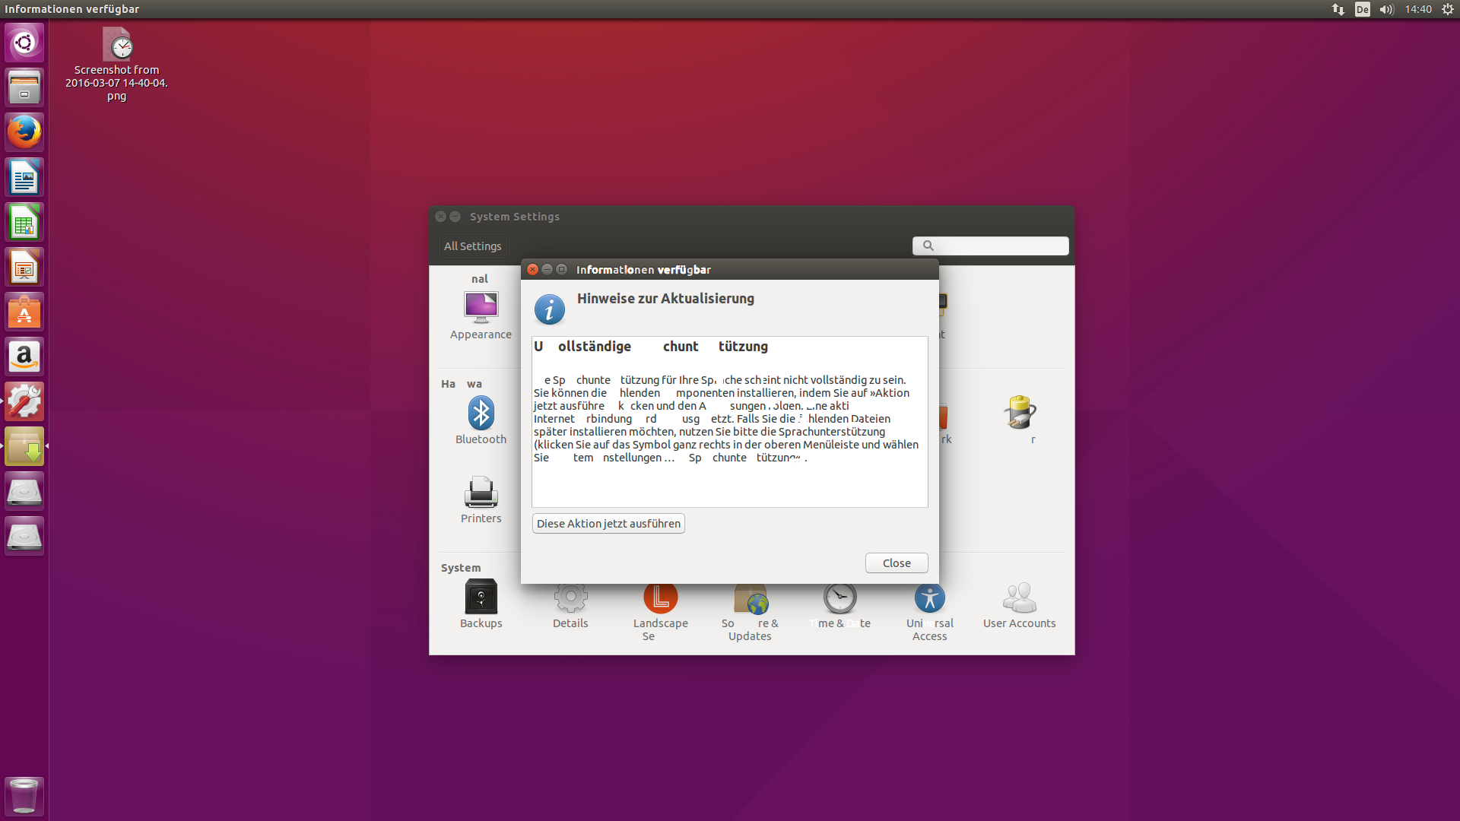Launch Firefox from the launcher

pos(24,132)
